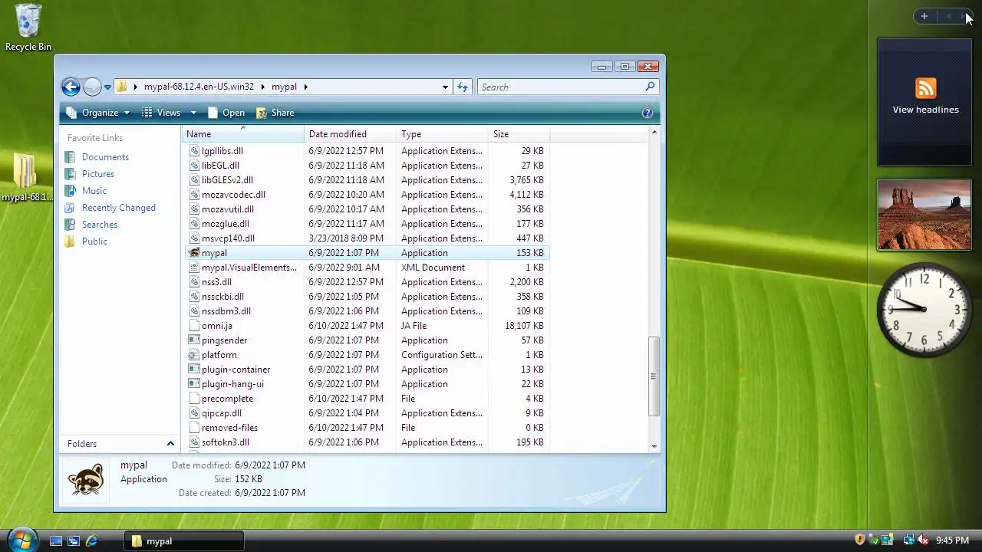Select the nss3.dll file

[x=216, y=282]
